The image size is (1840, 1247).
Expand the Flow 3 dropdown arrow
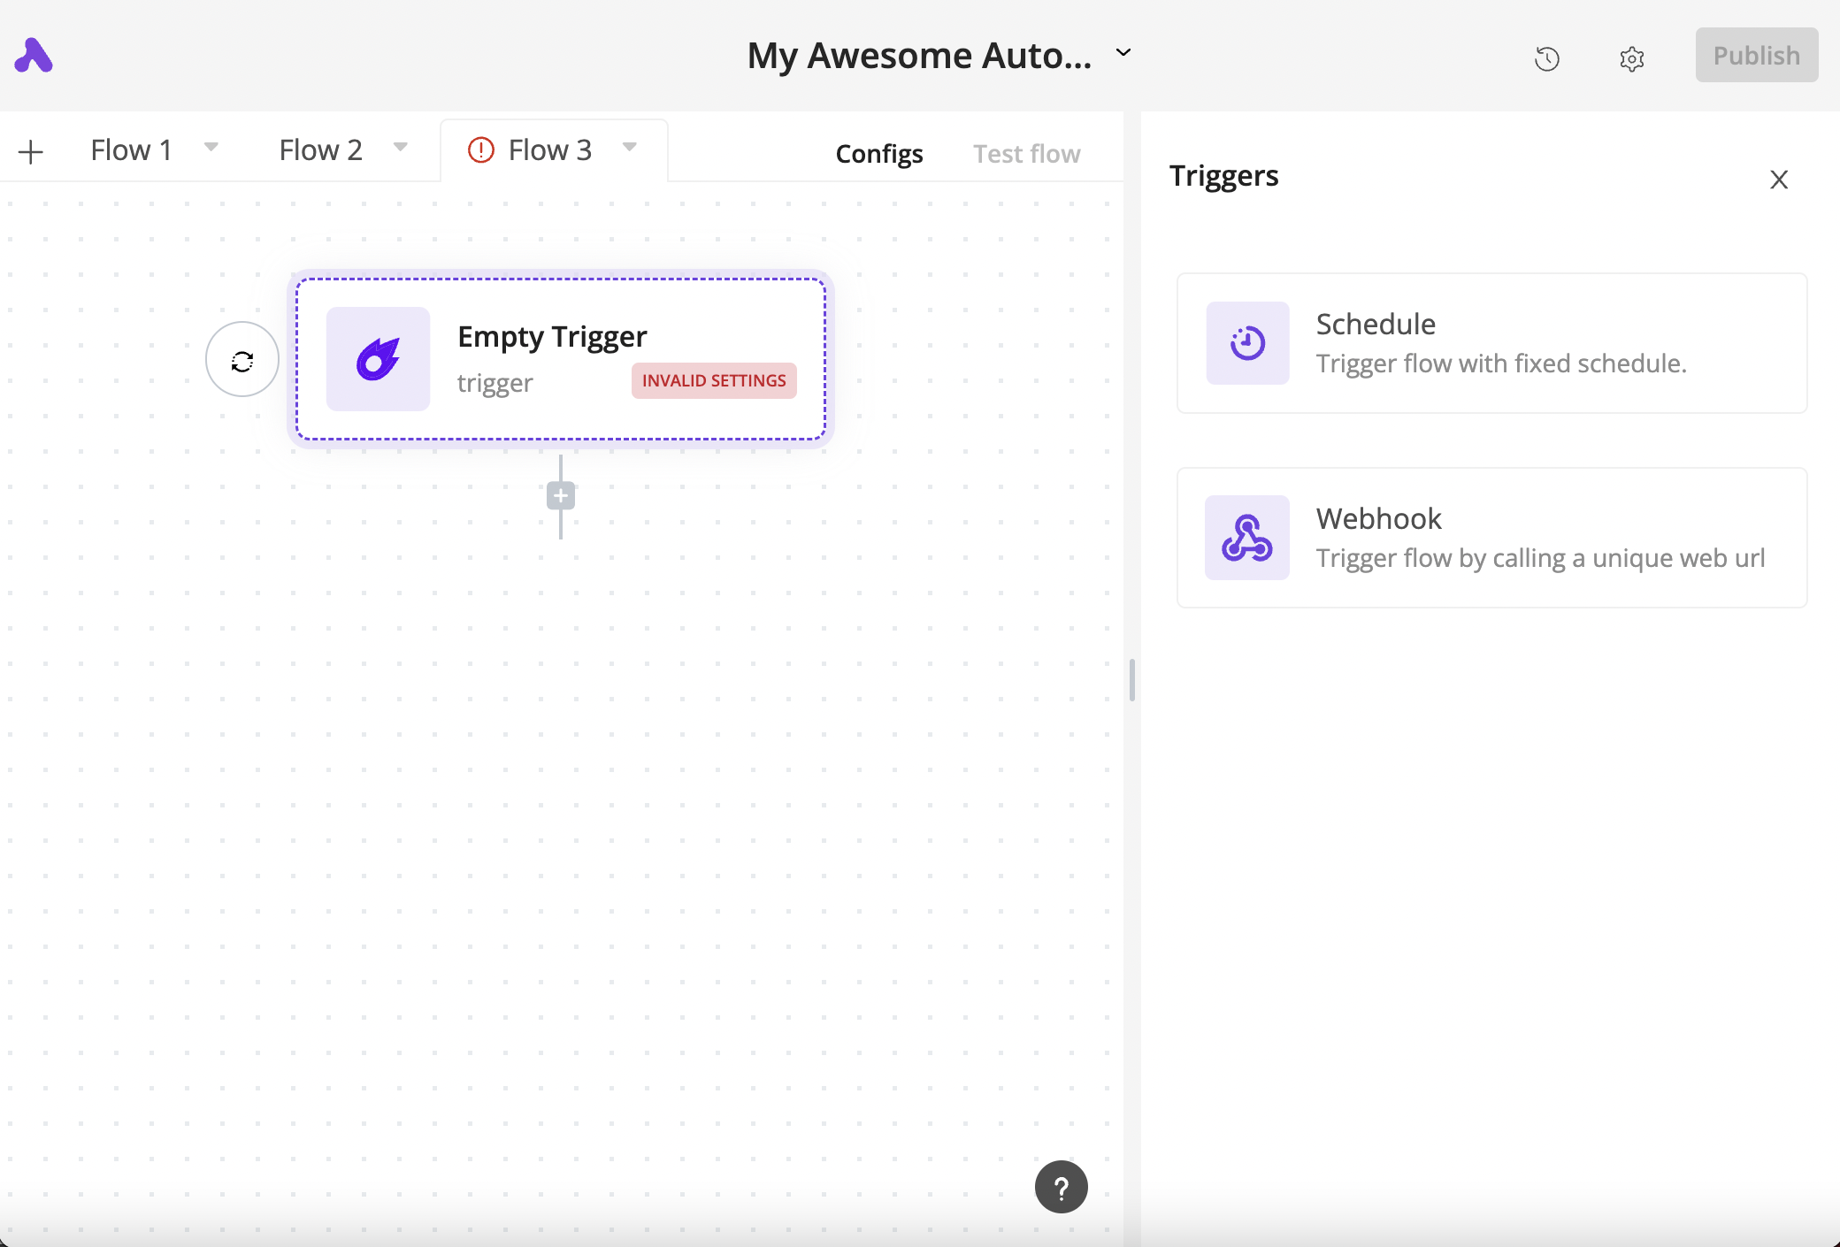click(630, 147)
